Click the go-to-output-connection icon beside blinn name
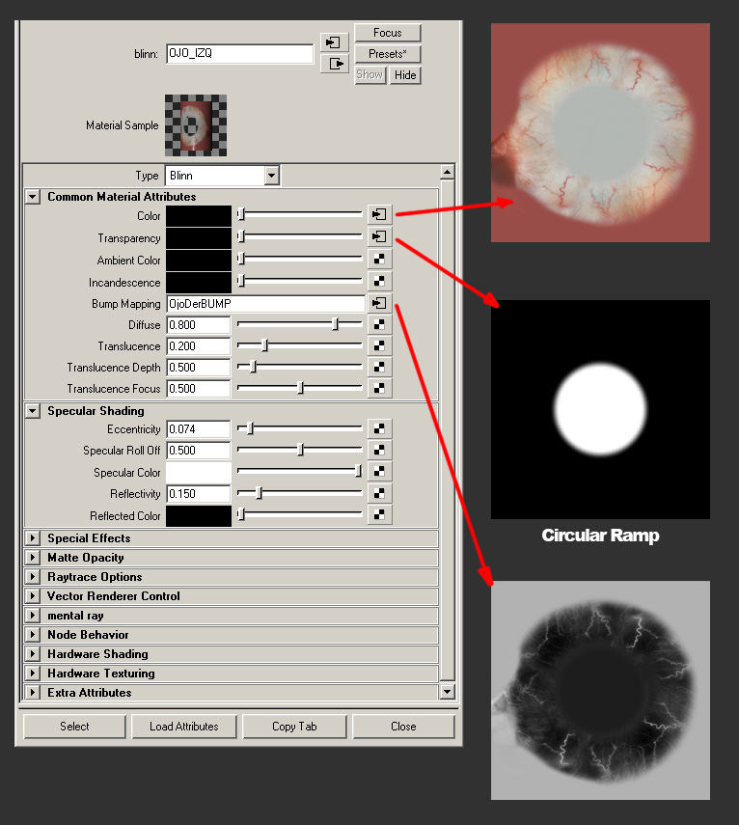 click(x=334, y=64)
